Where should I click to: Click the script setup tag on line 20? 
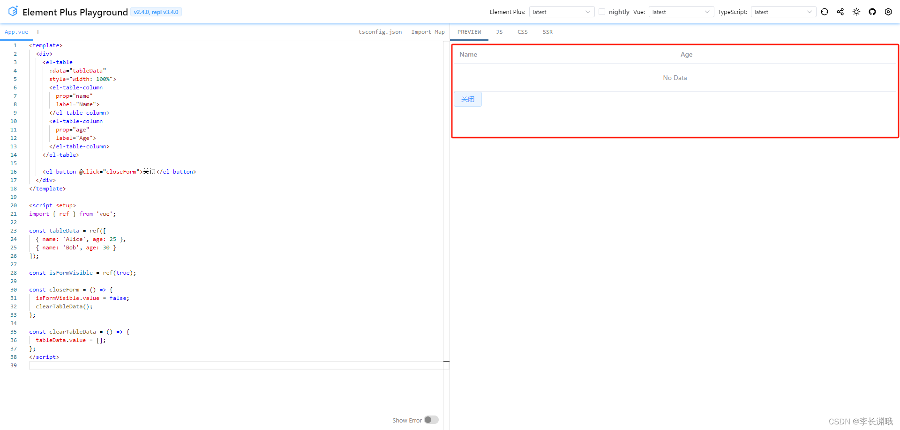[x=52, y=205]
